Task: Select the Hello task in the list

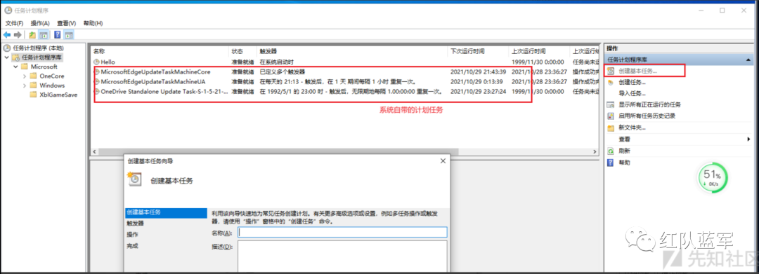Action: 108,62
